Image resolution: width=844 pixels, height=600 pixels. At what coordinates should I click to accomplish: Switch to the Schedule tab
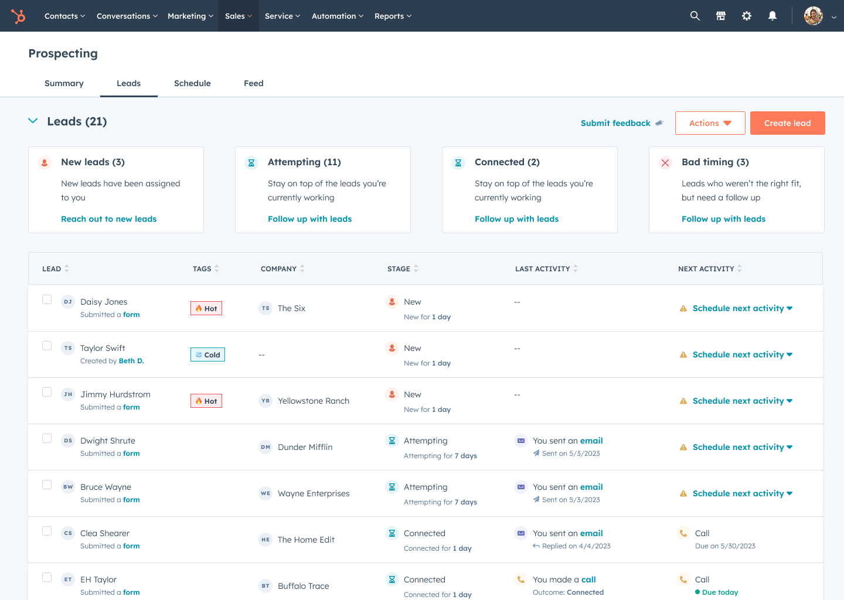192,83
